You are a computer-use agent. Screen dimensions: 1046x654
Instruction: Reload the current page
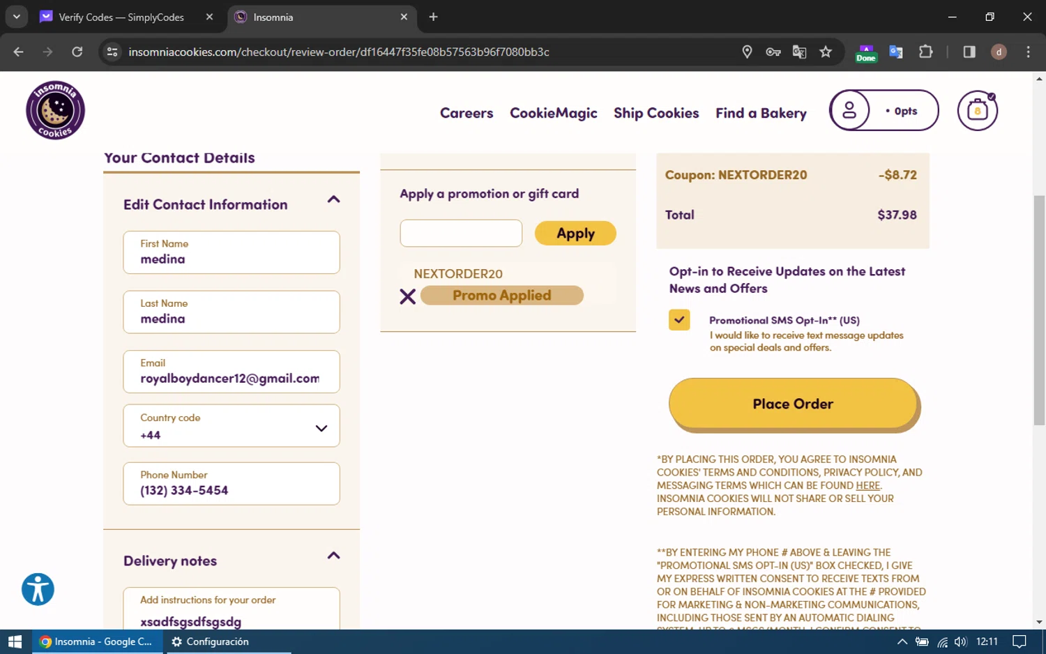click(77, 52)
